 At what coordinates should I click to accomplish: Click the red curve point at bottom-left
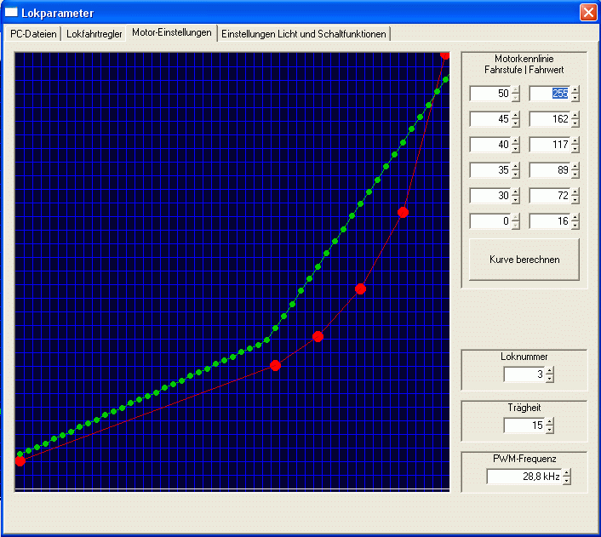click(20, 460)
